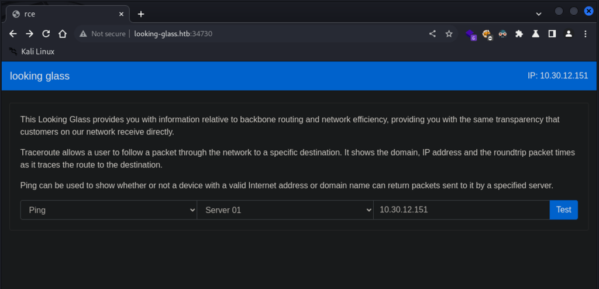
Task: Open the Kali Linux bookmark
Action: pyautogui.click(x=32, y=51)
